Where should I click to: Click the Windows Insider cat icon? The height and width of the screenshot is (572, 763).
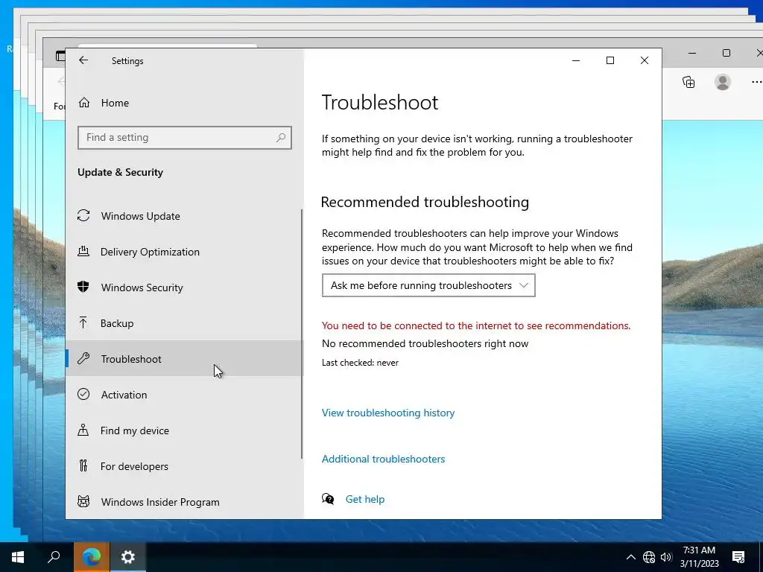point(83,501)
